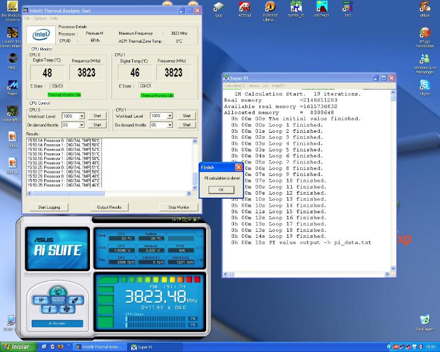Open the SUPER_PI desktop shortcut
Screen dimensions: 440x352
[x=296, y=9]
